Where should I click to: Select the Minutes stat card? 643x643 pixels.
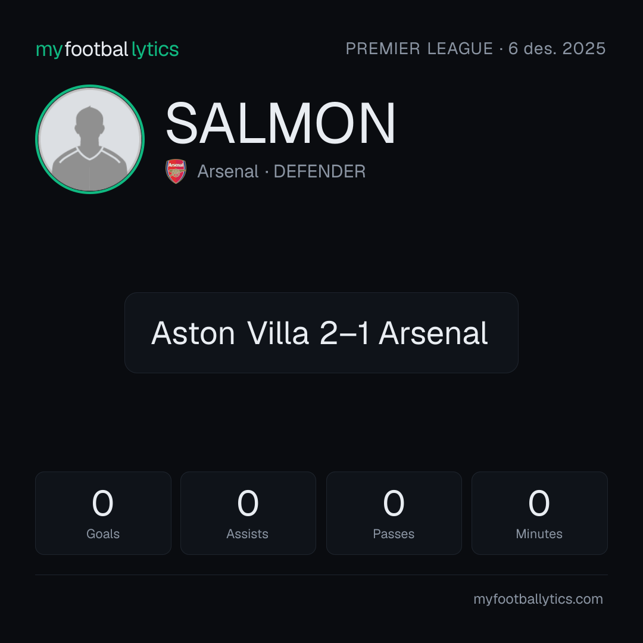pyautogui.click(x=539, y=513)
